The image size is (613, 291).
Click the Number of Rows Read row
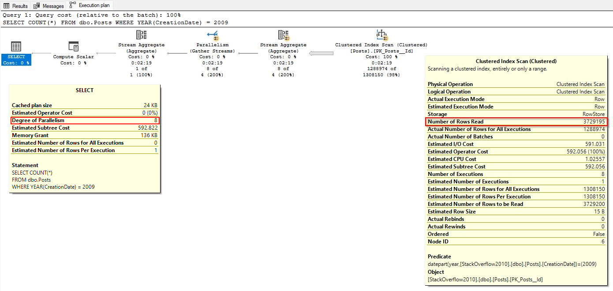pos(516,122)
